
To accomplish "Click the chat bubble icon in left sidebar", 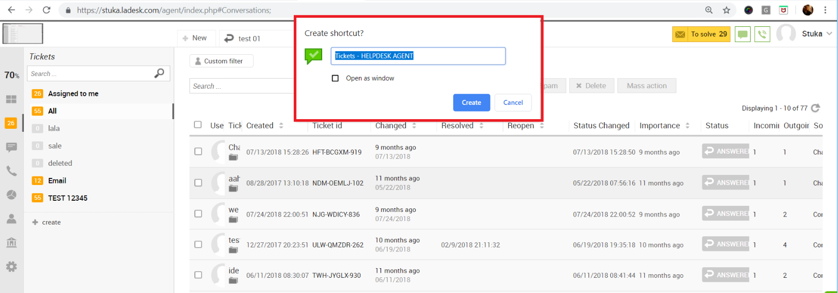I will pyautogui.click(x=11, y=147).
